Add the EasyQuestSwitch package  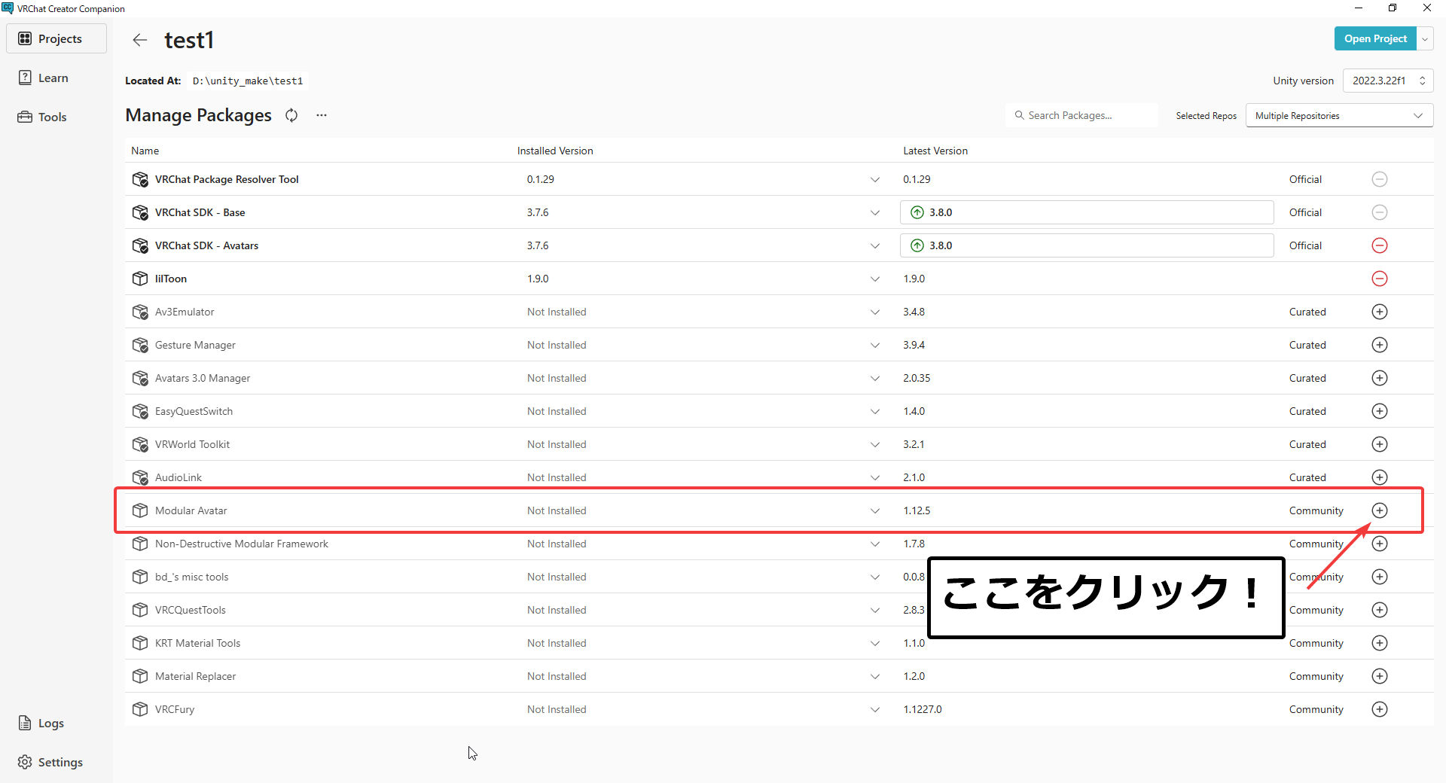1380,411
